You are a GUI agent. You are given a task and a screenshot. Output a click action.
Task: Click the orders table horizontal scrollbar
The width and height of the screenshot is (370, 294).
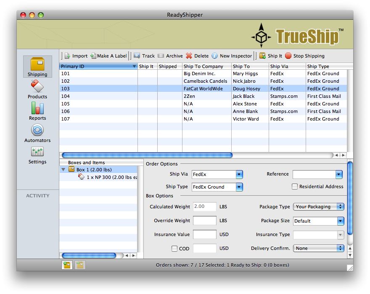147,155
